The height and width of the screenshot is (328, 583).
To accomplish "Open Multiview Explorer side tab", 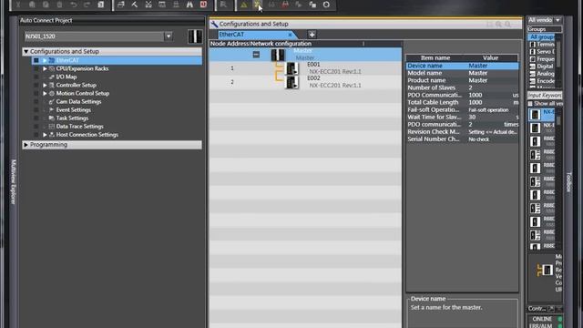I will coord(14,182).
